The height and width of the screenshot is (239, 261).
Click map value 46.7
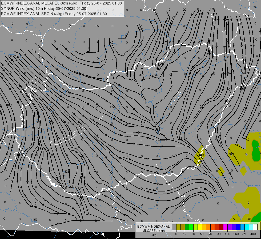(x=9, y=105)
